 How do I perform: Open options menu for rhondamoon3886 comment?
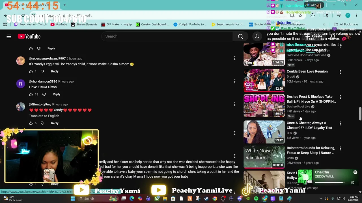click(234, 81)
